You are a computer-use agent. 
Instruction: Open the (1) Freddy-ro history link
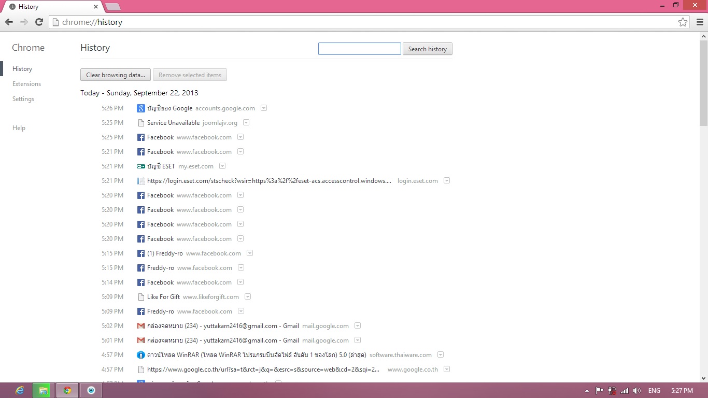pyautogui.click(x=165, y=253)
